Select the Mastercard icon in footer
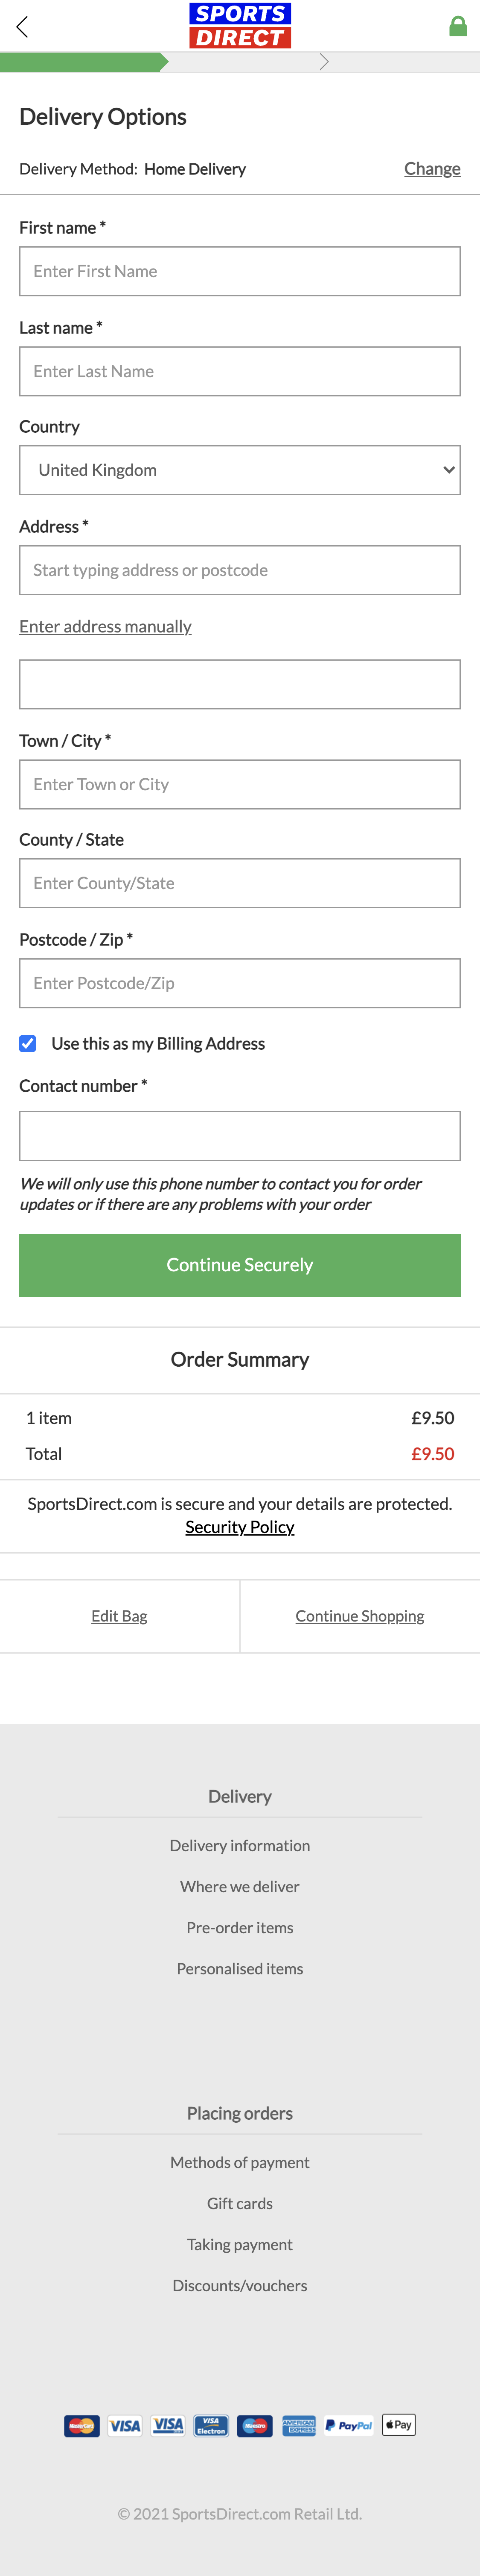480x2576 pixels. pyautogui.click(x=82, y=2425)
